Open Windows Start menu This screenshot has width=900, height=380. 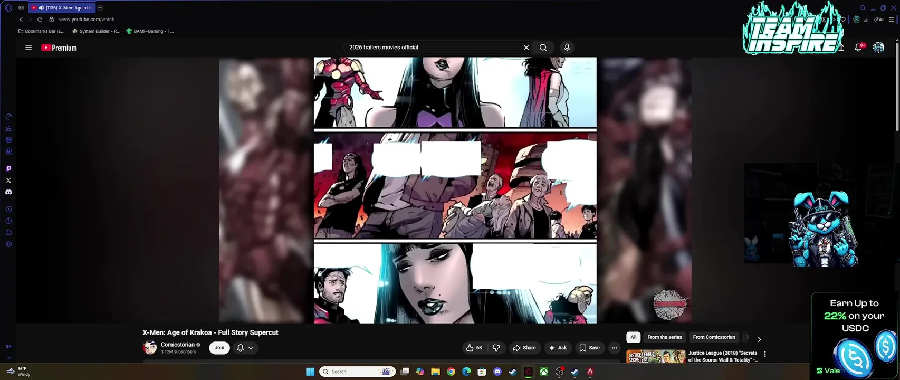tap(310, 372)
